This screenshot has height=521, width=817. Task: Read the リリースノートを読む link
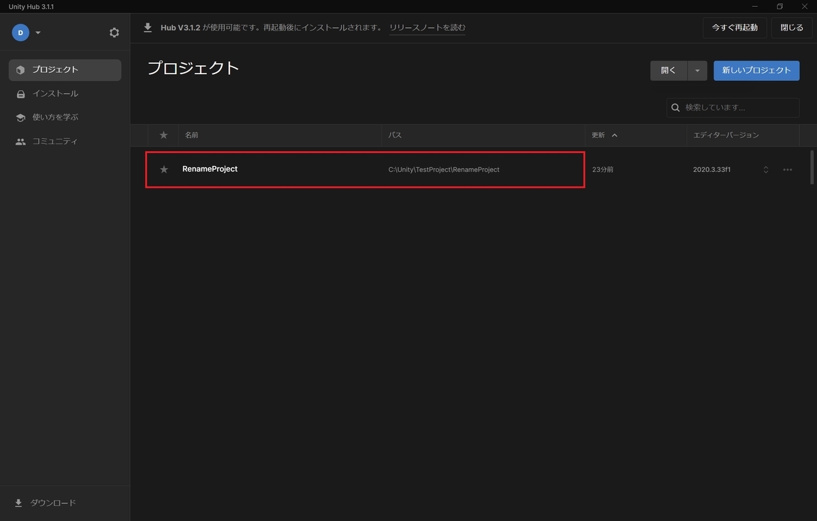[428, 28]
